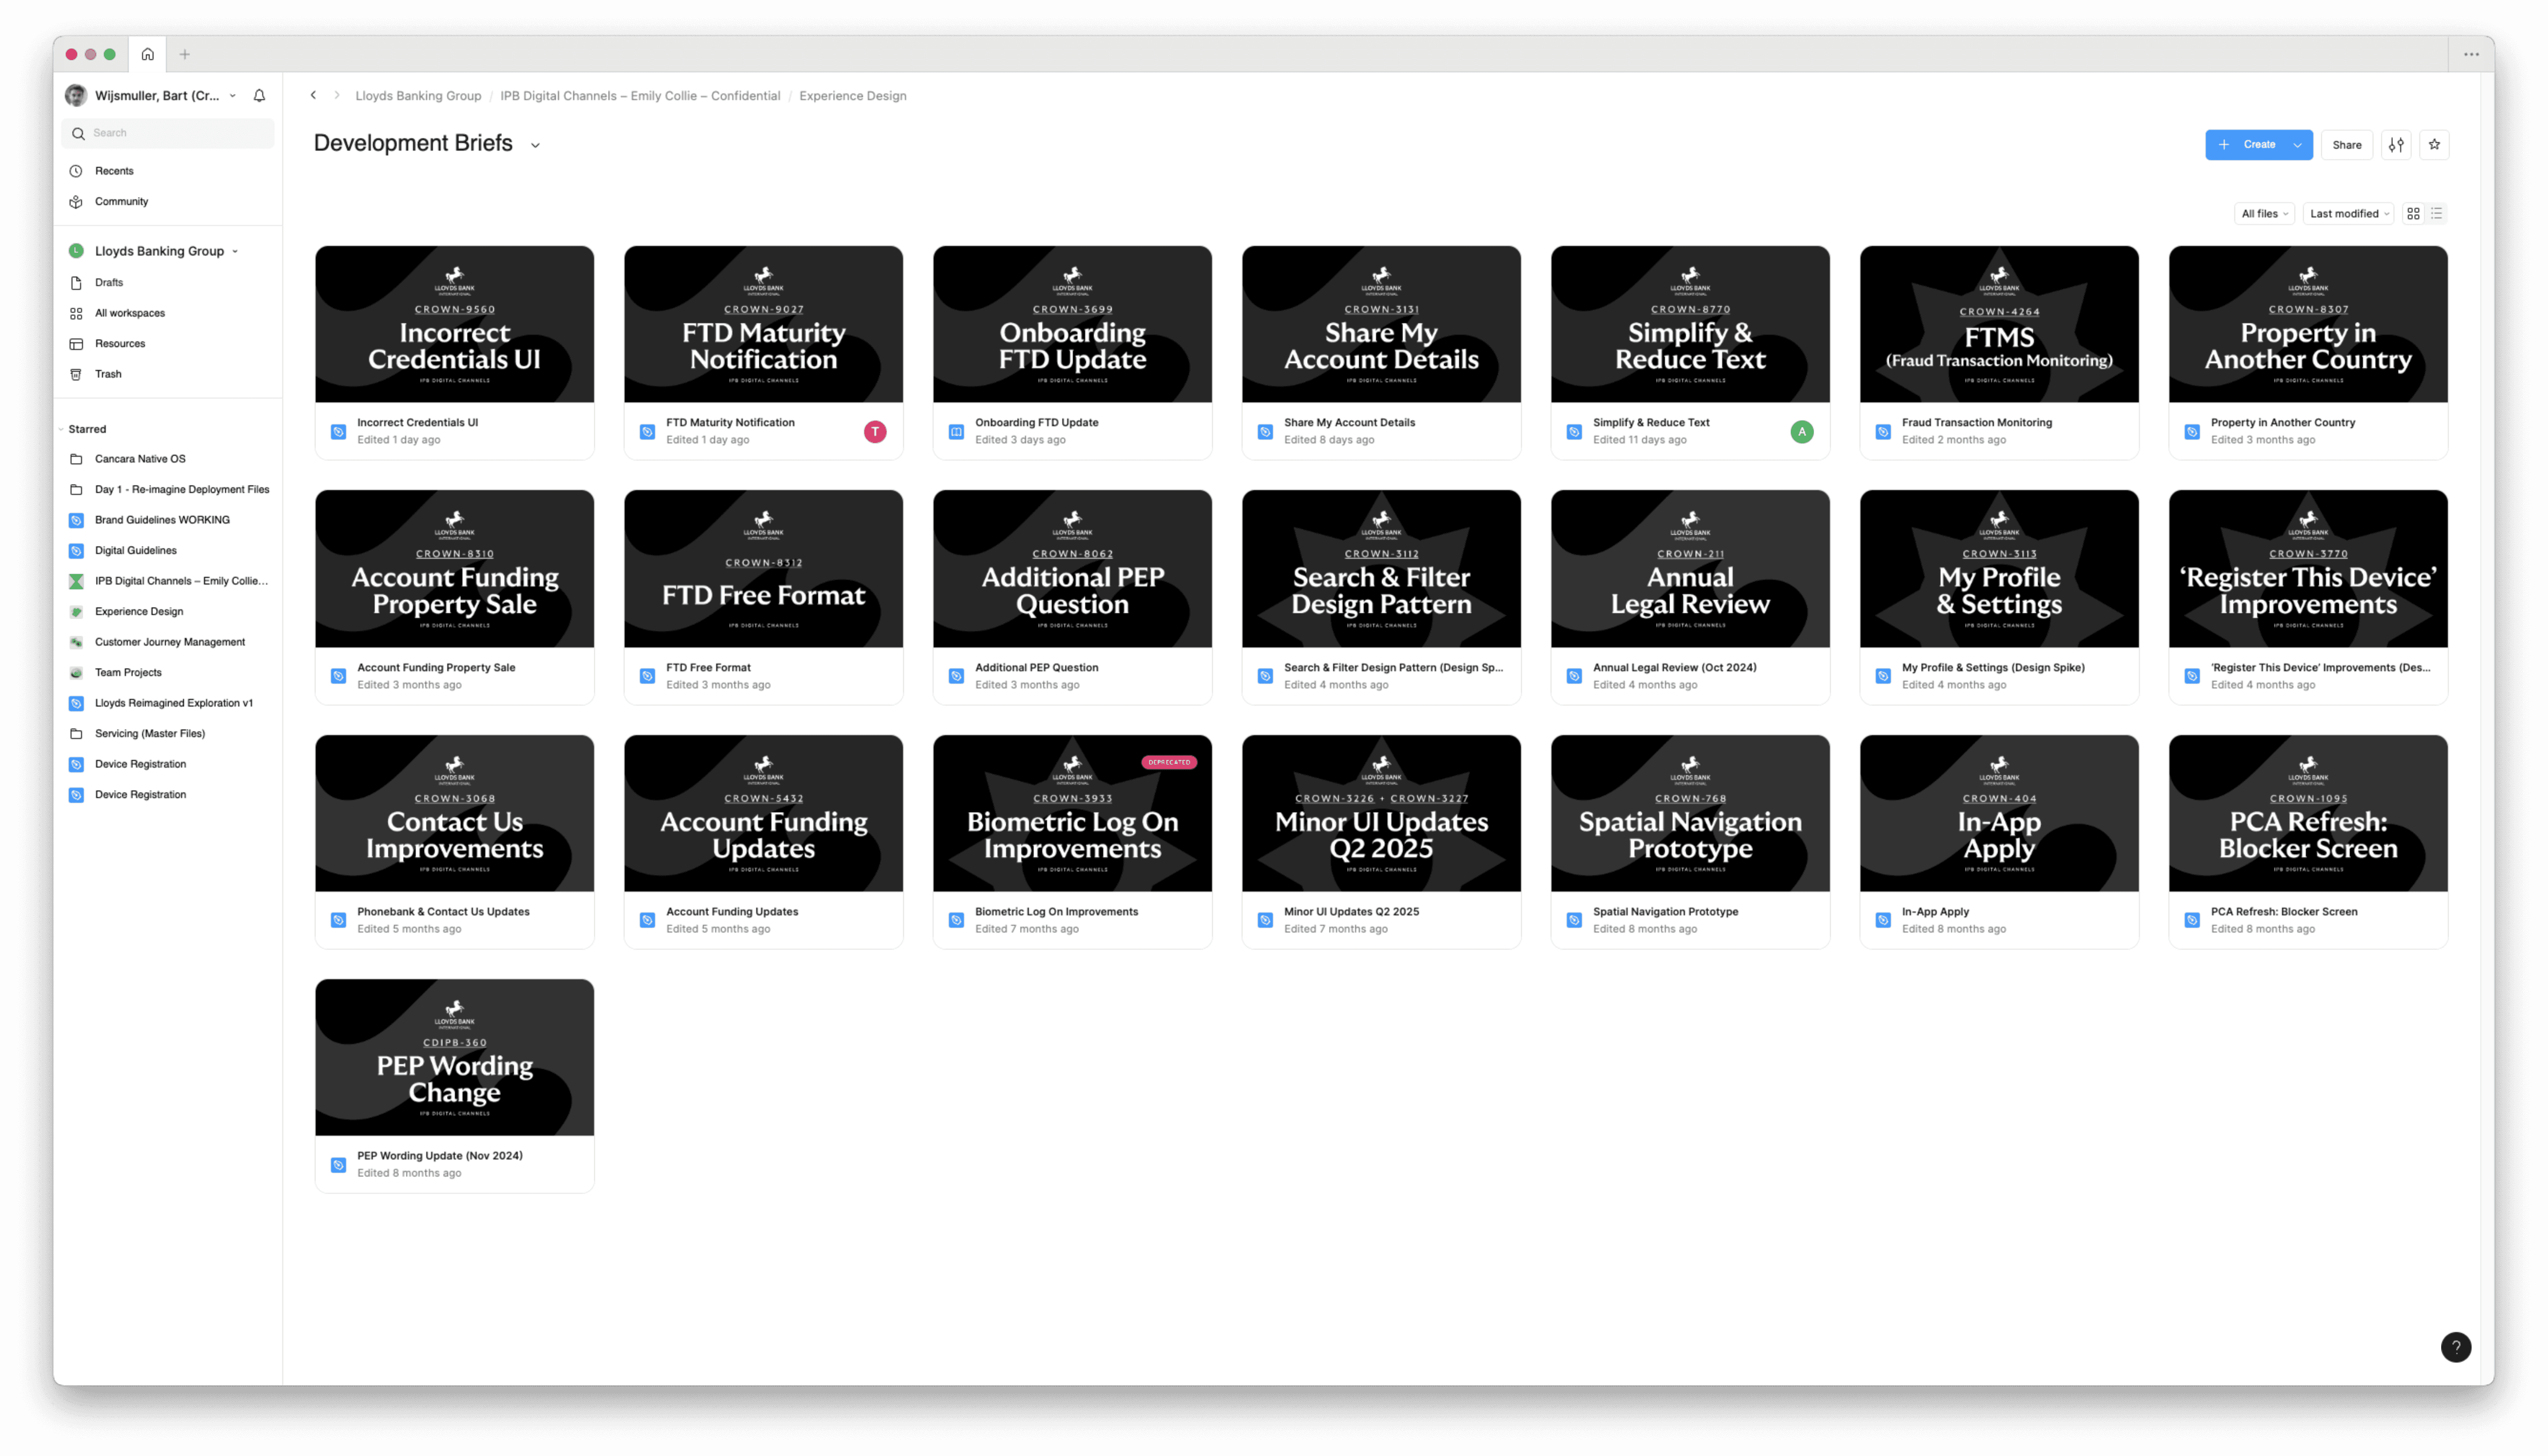Open Recents in the sidebar
Viewport: 2548px width, 1456px height.
tap(114, 171)
